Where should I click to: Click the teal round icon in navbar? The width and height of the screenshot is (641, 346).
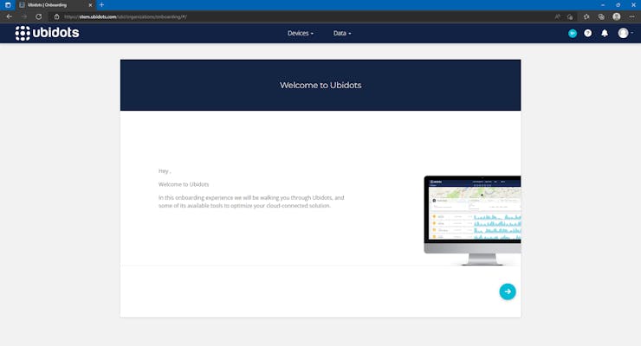573,34
